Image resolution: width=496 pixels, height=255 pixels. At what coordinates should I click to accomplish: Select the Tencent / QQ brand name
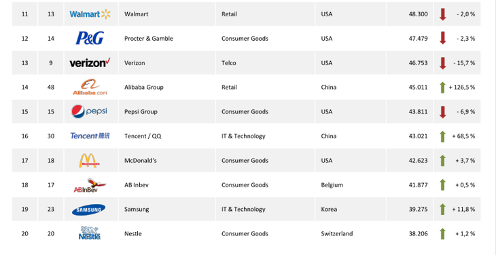[x=143, y=136]
